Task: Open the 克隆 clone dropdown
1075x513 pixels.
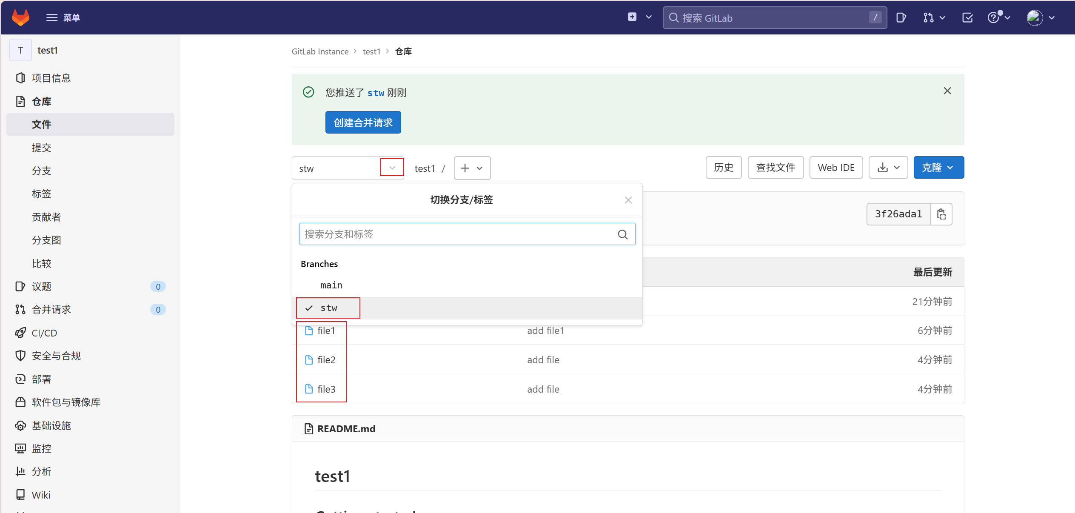Action: [x=938, y=168]
